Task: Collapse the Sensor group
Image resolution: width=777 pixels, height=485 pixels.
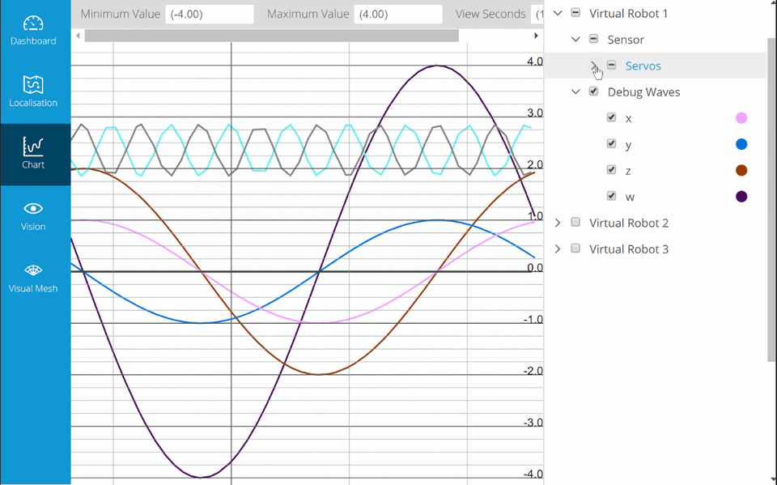Action: point(575,39)
